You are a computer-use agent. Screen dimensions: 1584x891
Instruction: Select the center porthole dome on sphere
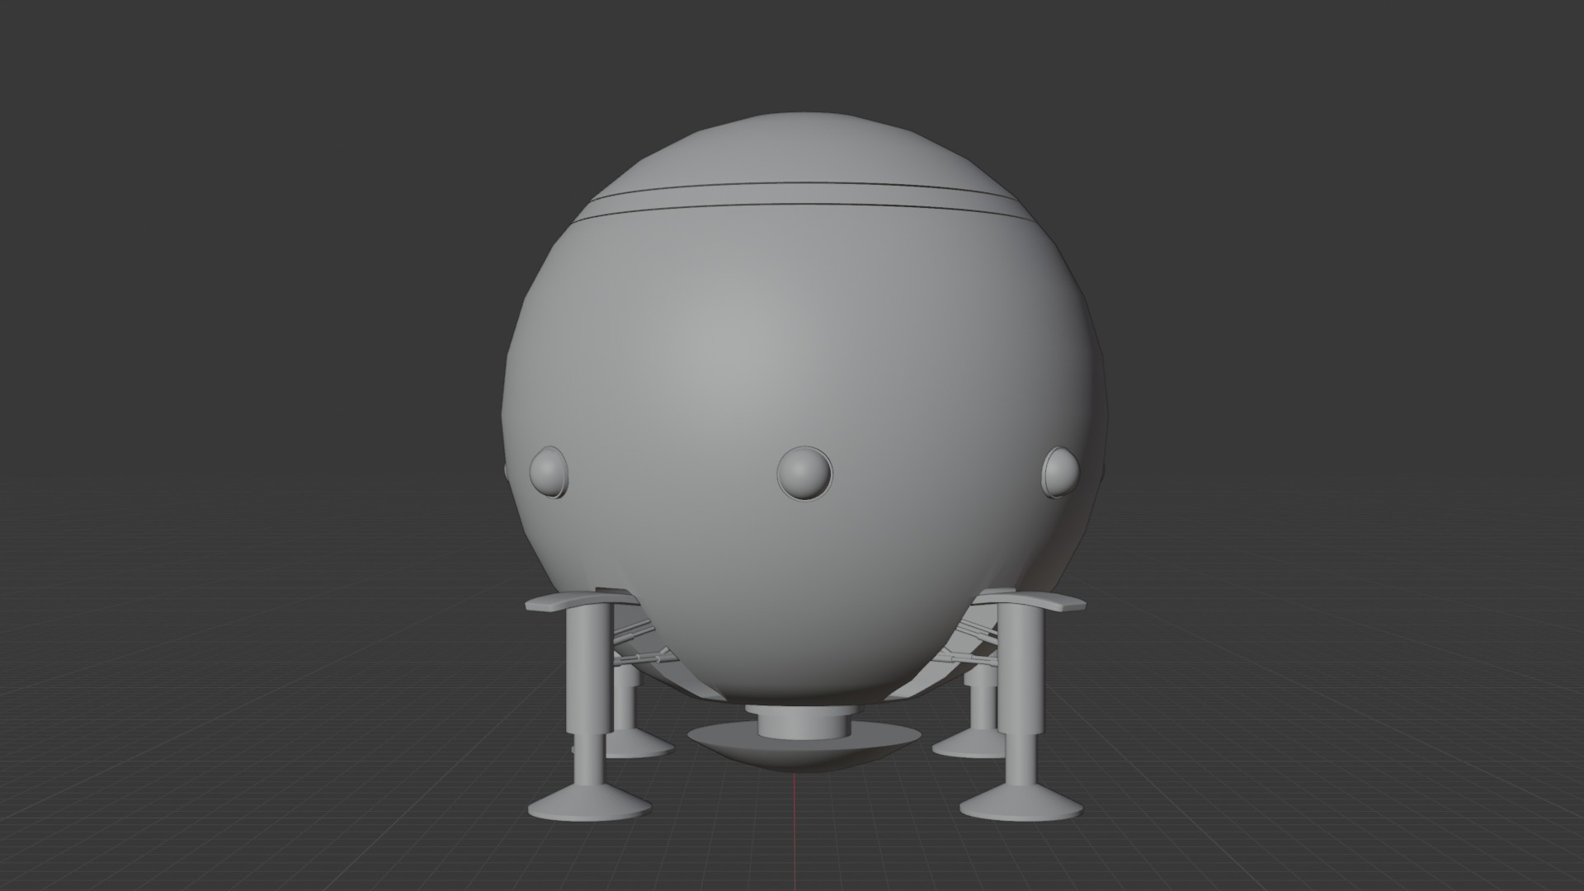pyautogui.click(x=804, y=473)
